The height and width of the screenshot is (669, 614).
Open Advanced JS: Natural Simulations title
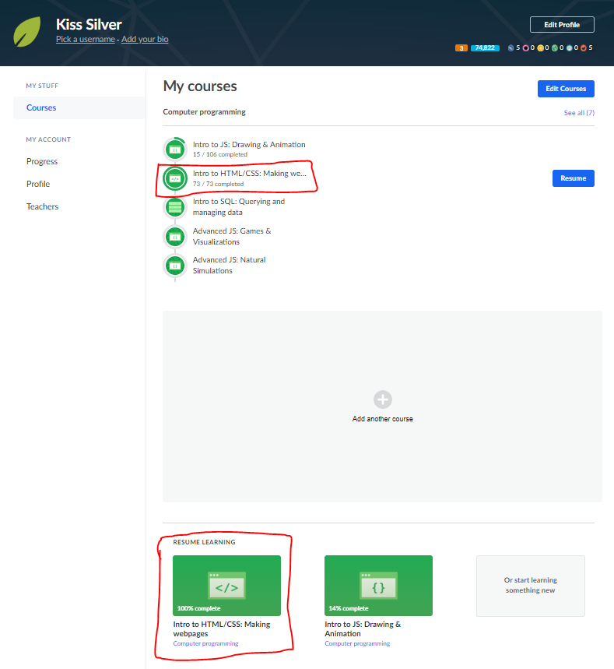click(x=229, y=266)
